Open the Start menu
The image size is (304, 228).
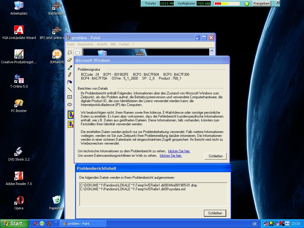pyautogui.click(x=14, y=224)
